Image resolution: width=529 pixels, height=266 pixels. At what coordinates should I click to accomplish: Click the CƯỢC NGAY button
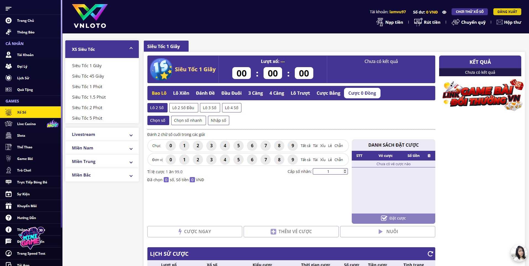tap(195, 231)
